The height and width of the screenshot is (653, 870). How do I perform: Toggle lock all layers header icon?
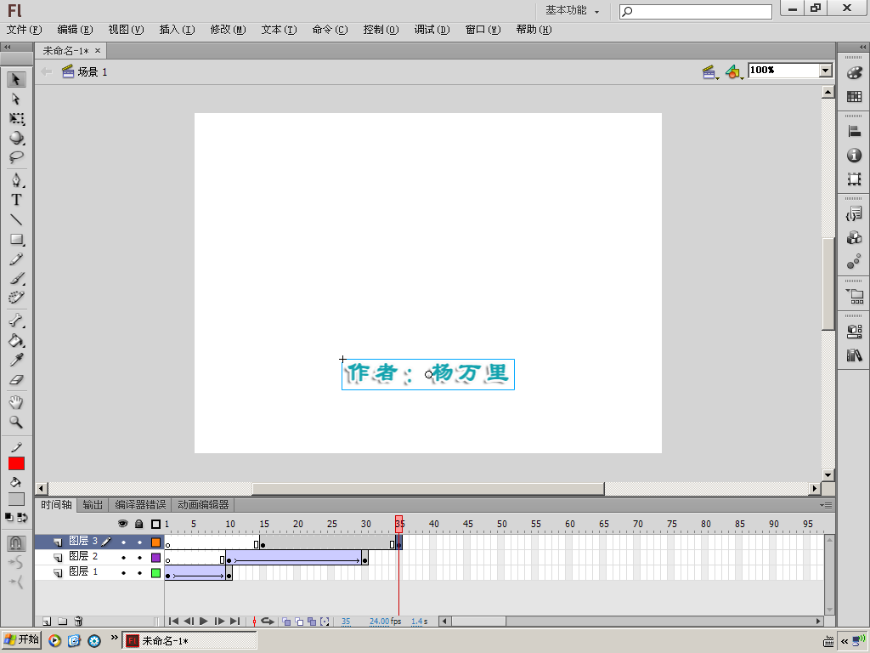(x=139, y=524)
